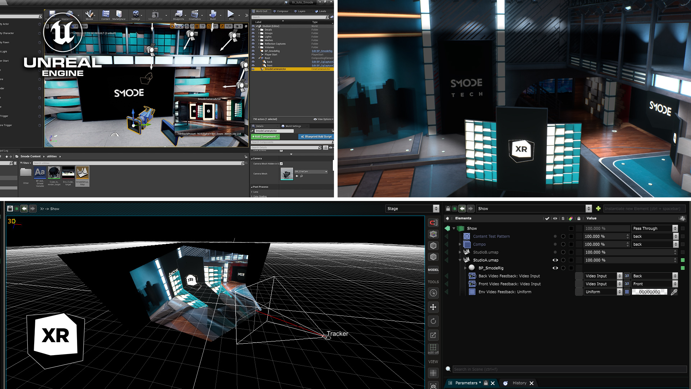Click the link icon on Front Video Feedback row
Screen dimensions: 691x389
(627, 284)
